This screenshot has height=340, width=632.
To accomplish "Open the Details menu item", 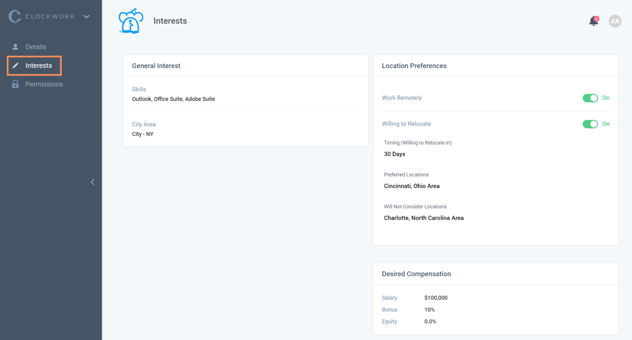I will tap(36, 47).
